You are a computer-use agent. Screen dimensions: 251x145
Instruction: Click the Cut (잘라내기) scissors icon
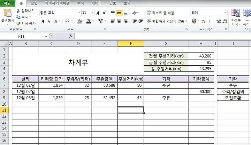[18, 11]
